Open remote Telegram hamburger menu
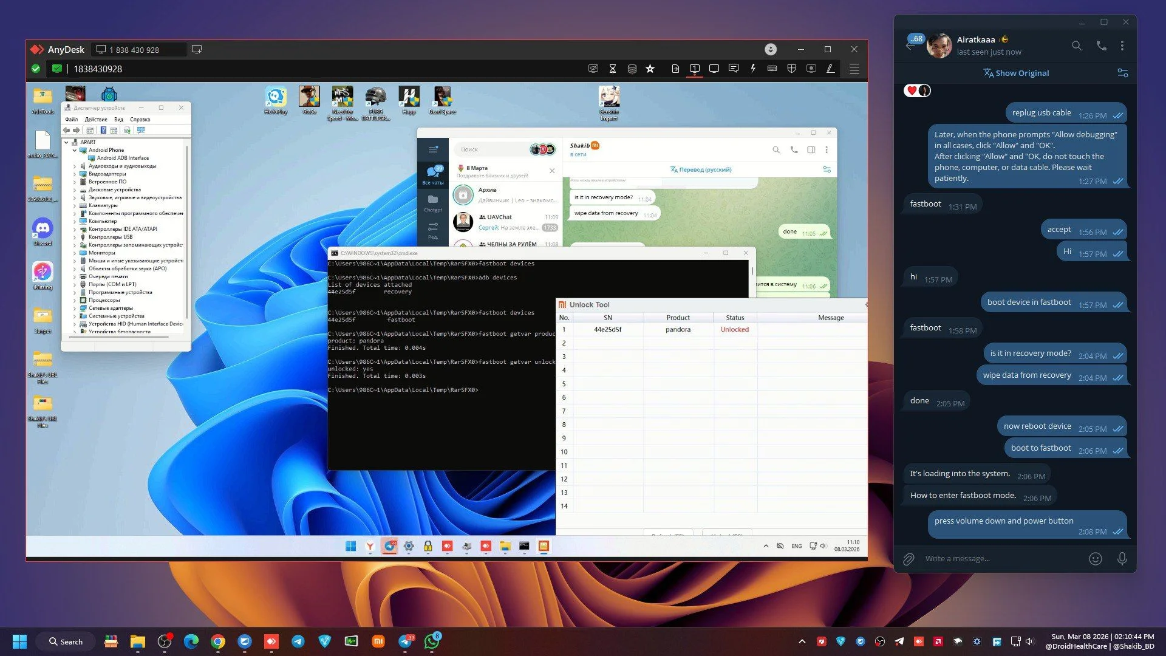This screenshot has height=656, width=1166. click(x=433, y=149)
